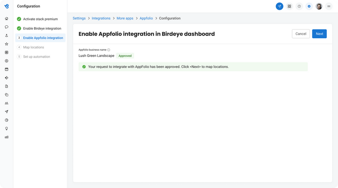Open the people contacts icon
The width and height of the screenshot is (338, 188).
click(x=6, y=103)
